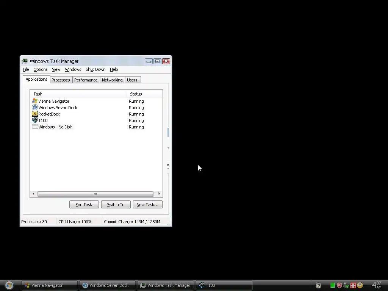The image size is (388, 291).
Task: Click the safely remove hardware tray icon
Action: (346, 286)
